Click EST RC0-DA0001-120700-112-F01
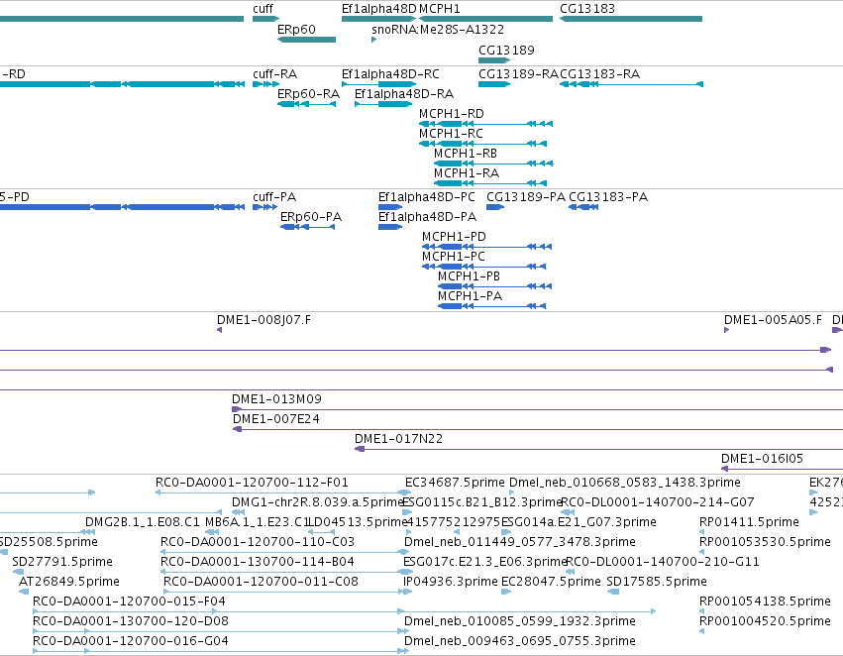The width and height of the screenshot is (843, 656). point(282,492)
